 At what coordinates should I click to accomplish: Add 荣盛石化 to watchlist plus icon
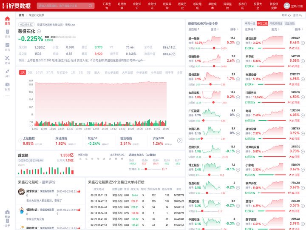coord(39,31)
